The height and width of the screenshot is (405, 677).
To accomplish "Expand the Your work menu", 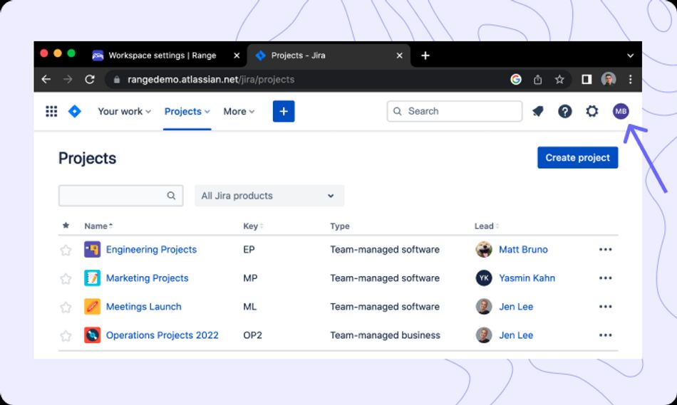I will coord(124,111).
